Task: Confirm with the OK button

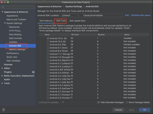Action: tap(144, 110)
